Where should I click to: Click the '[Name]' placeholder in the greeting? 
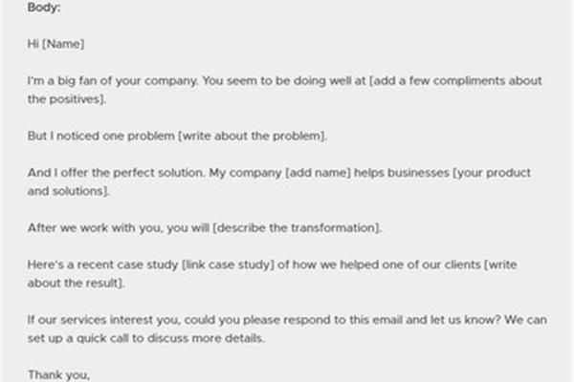(x=63, y=44)
